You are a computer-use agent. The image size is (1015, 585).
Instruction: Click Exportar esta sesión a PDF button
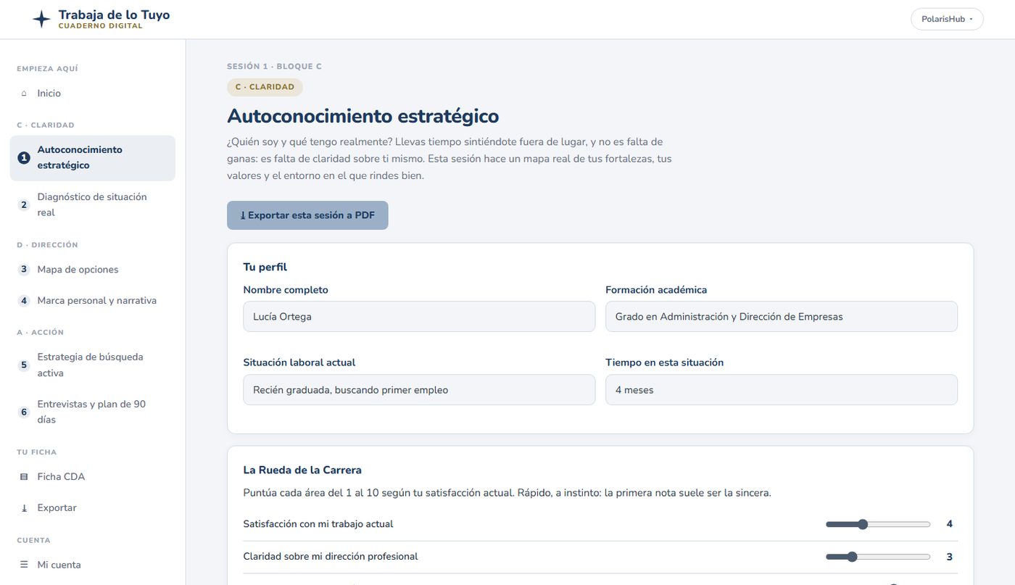(307, 215)
